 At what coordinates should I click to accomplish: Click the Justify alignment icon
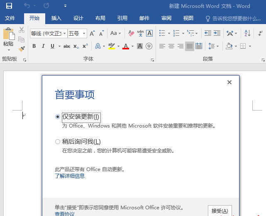coord(190,46)
